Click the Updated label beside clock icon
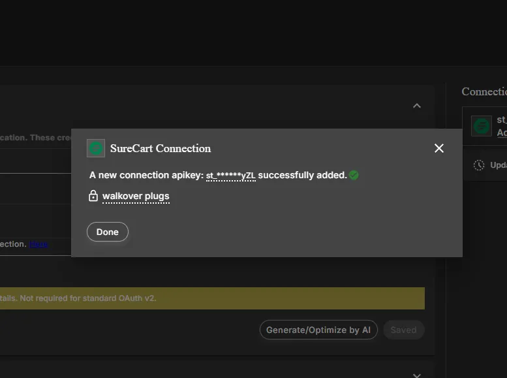Screen dimensions: 507x378 click(x=498, y=165)
